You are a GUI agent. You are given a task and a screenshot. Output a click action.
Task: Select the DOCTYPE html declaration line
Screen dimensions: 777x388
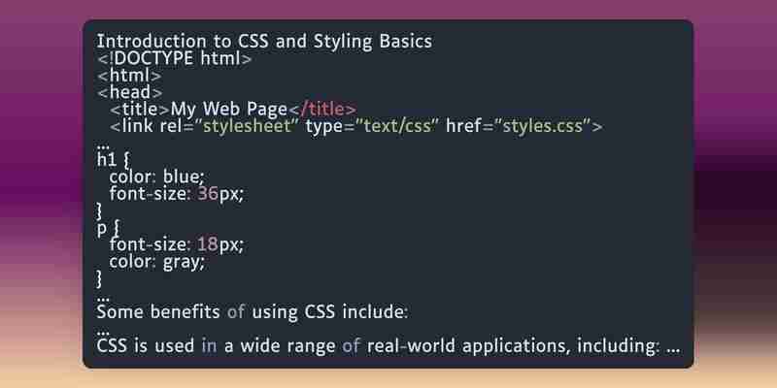pos(175,59)
